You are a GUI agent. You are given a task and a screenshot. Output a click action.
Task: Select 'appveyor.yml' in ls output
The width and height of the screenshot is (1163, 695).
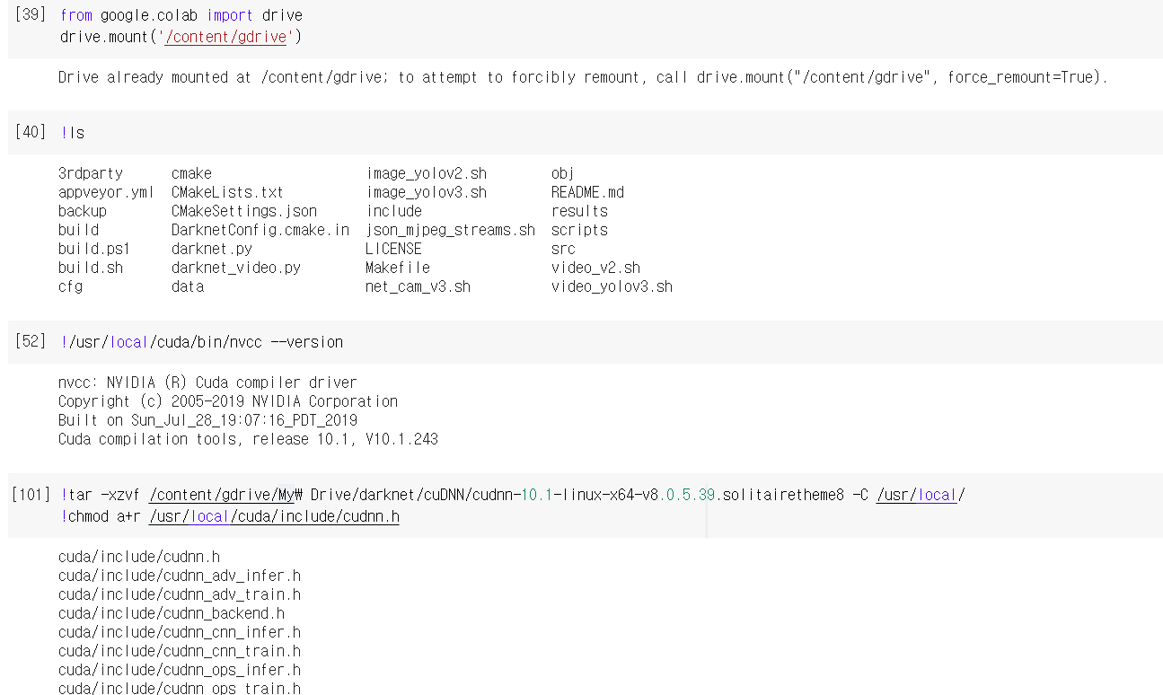(x=106, y=192)
